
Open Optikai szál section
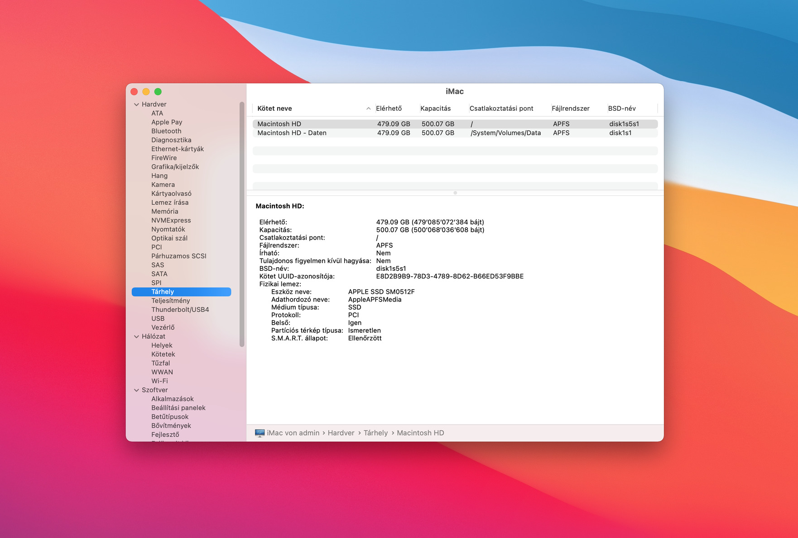click(169, 238)
